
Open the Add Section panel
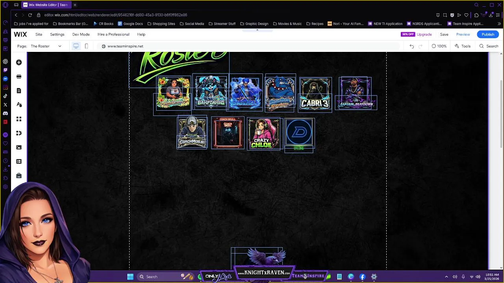pyautogui.click(x=19, y=77)
